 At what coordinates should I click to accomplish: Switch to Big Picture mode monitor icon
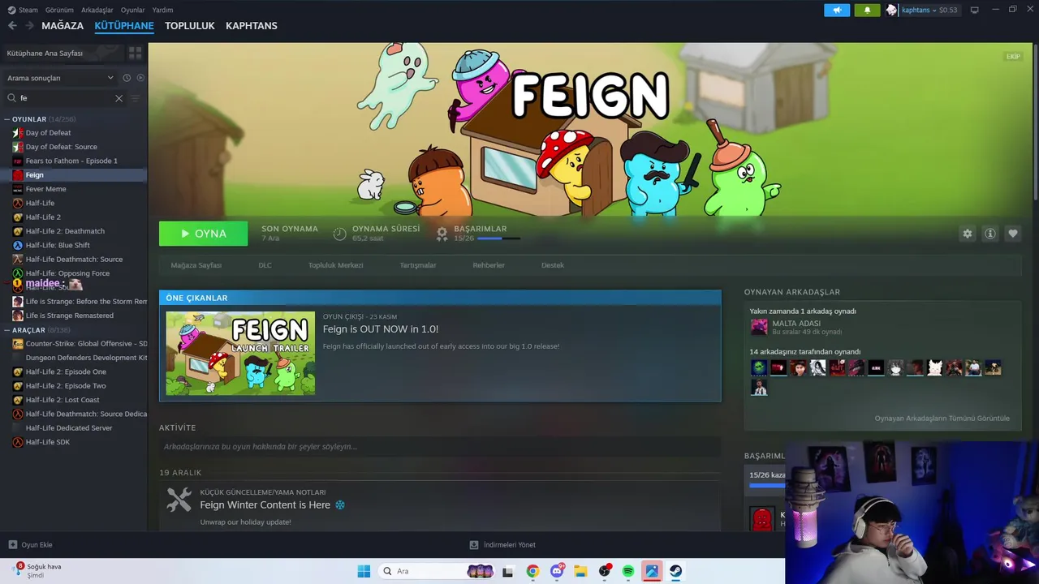coord(974,10)
